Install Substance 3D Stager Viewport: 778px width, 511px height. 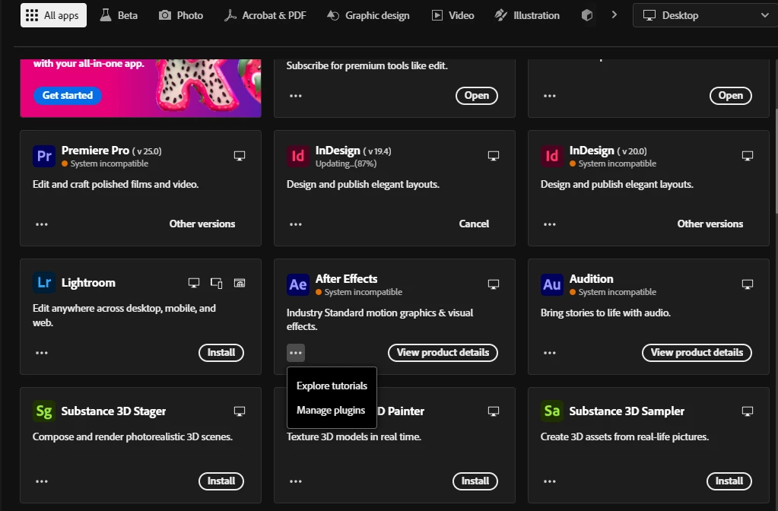pos(221,481)
